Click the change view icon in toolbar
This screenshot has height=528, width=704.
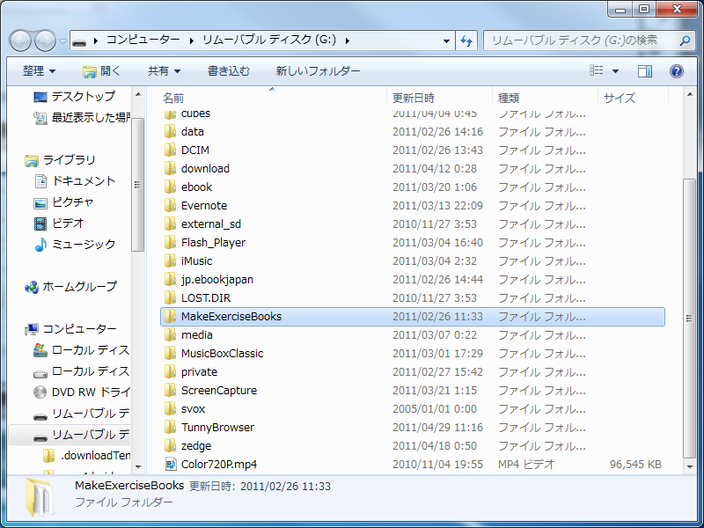coord(598,71)
